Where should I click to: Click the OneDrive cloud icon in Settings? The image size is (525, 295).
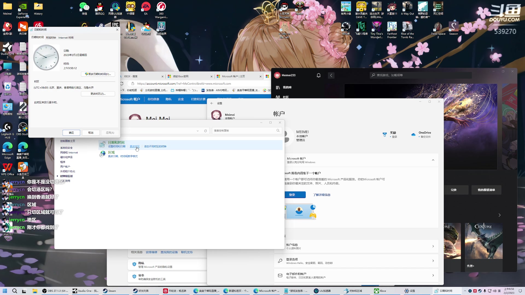pyautogui.click(x=413, y=134)
